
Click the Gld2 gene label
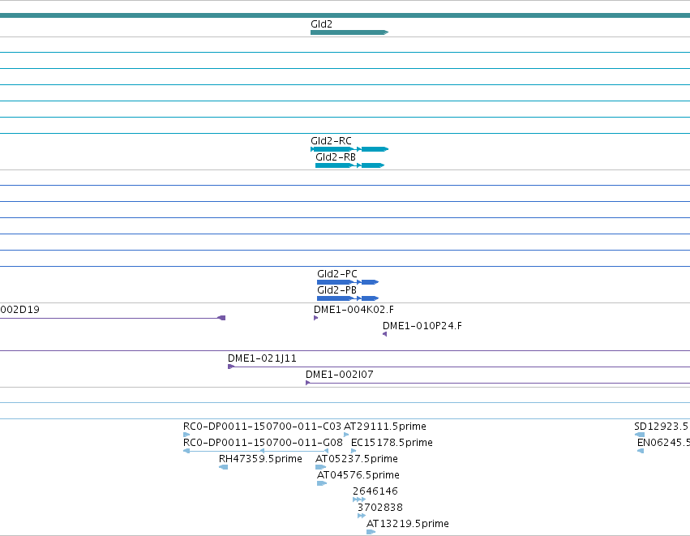(x=321, y=24)
